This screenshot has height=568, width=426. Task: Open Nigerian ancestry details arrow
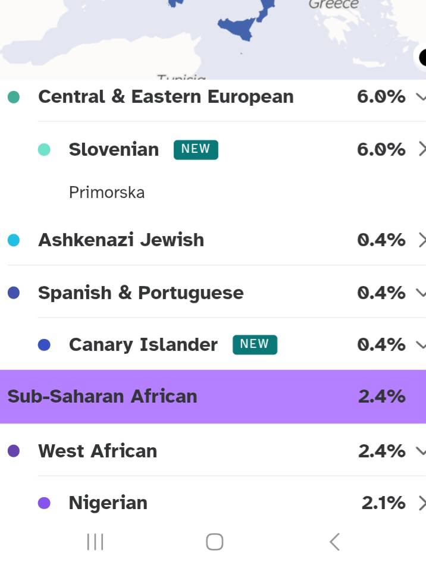pos(421,503)
